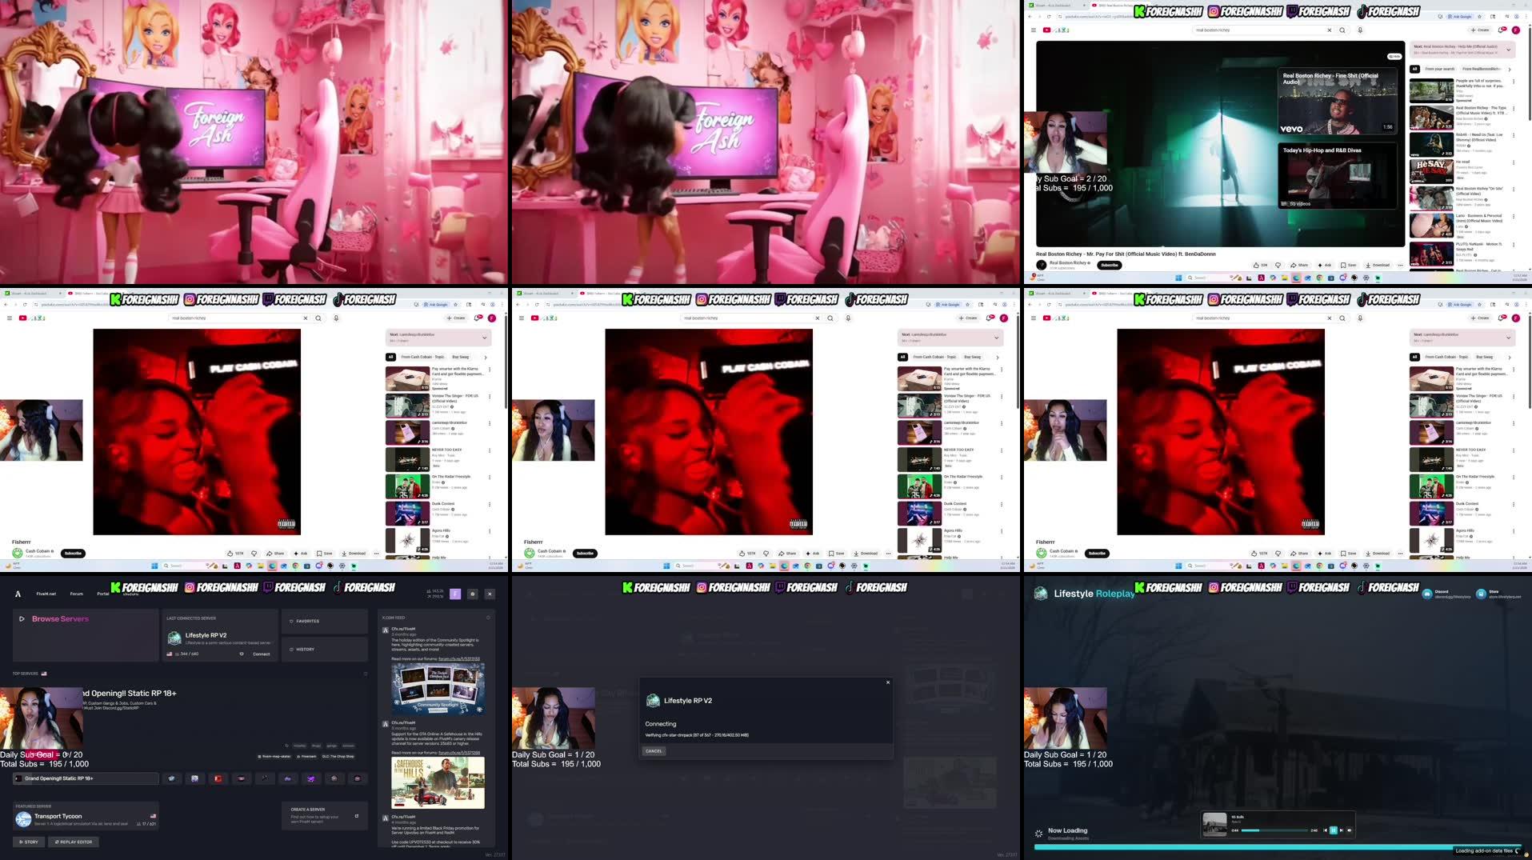Seek the loading screen music track slider
Viewport: 1532px width, 860px height.
point(1275,830)
